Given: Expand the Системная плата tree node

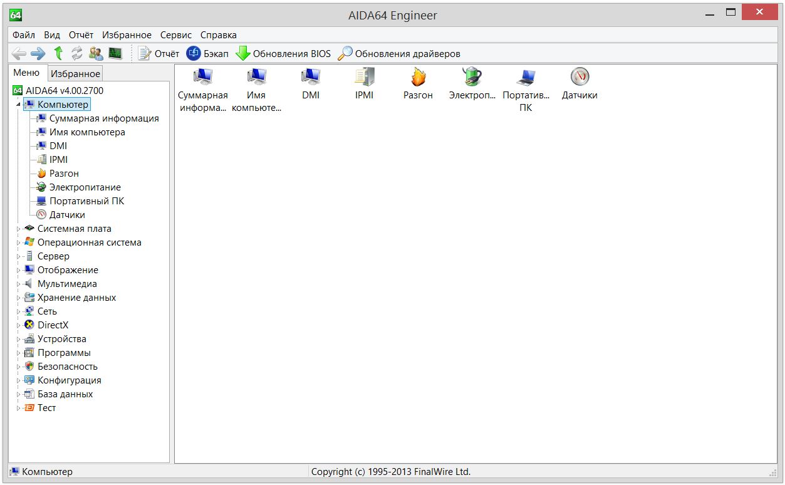Looking at the screenshot, I should point(18,229).
